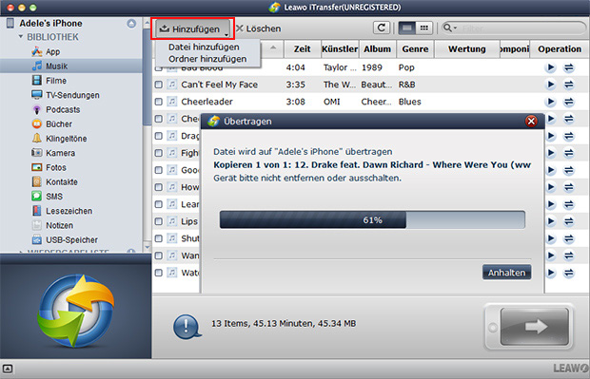Open the search filter options dropdown

pos(449,28)
